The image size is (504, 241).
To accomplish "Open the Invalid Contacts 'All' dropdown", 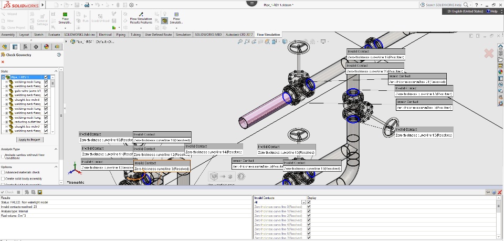I will pos(303,203).
